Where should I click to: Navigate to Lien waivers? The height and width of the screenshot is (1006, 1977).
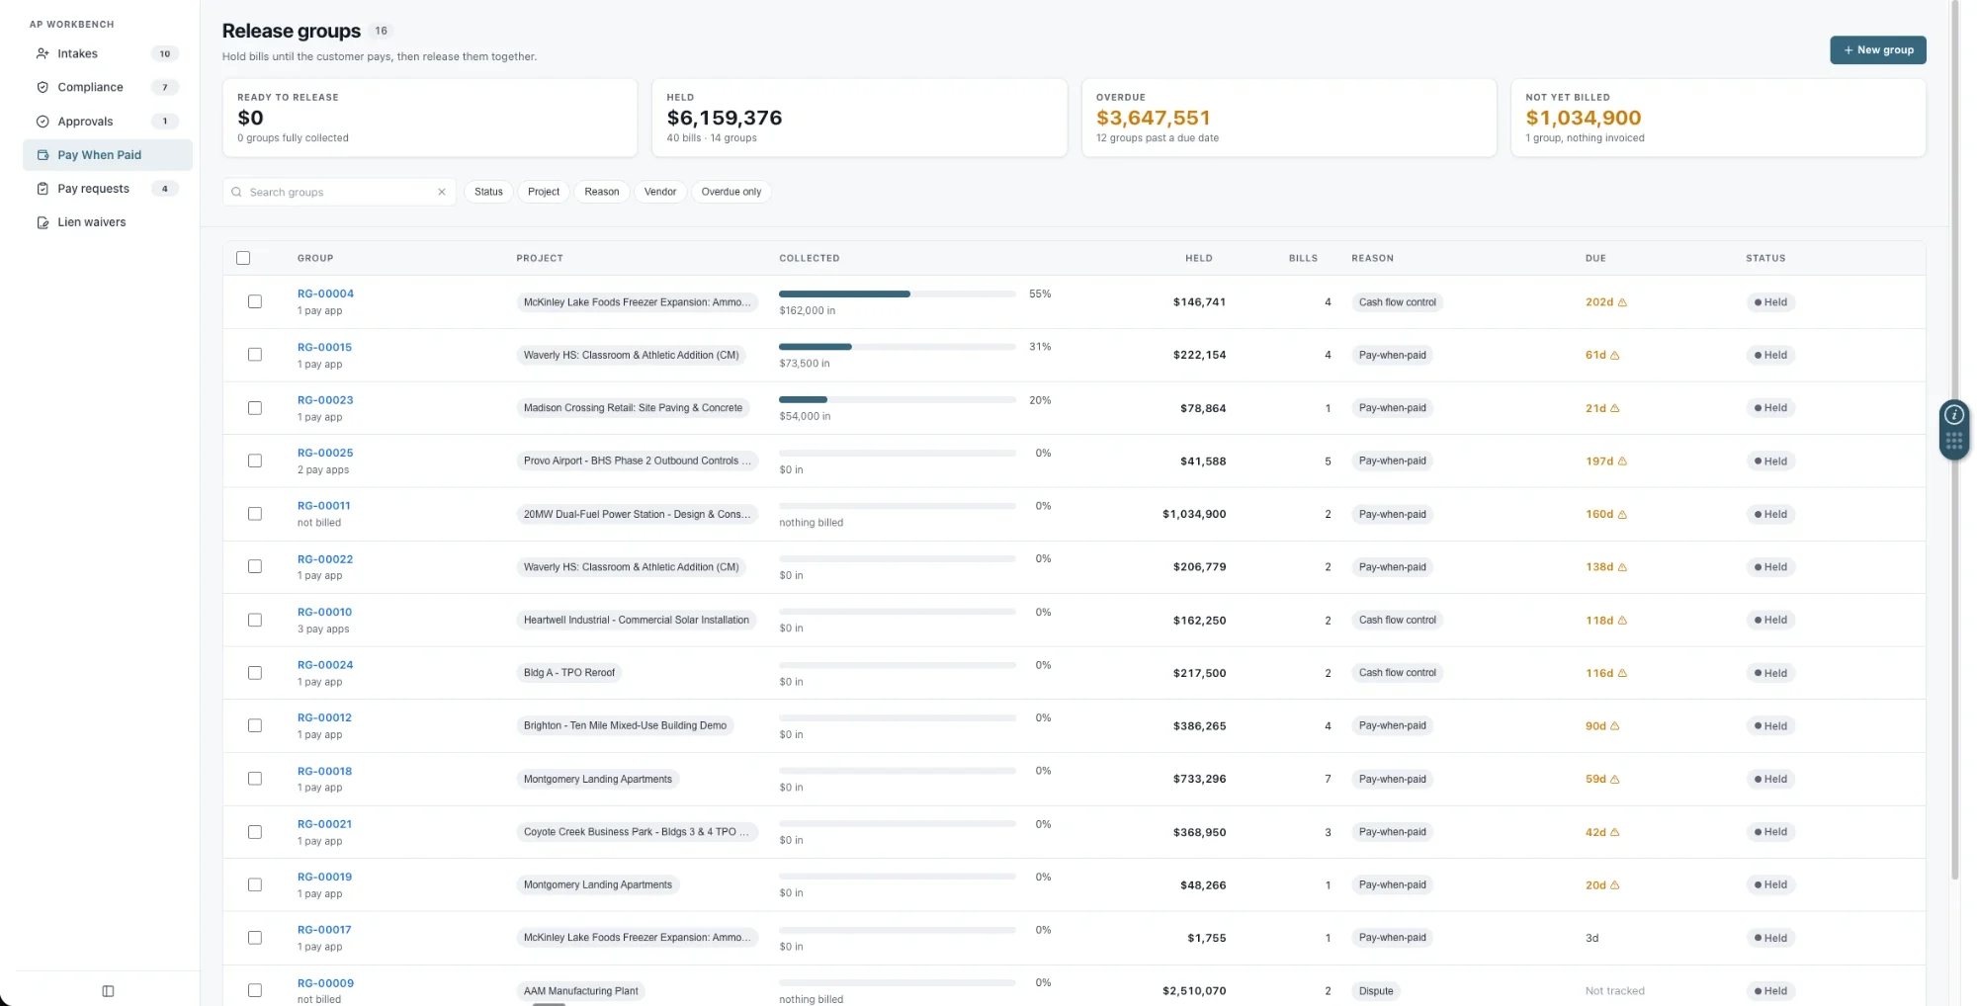coord(107,222)
